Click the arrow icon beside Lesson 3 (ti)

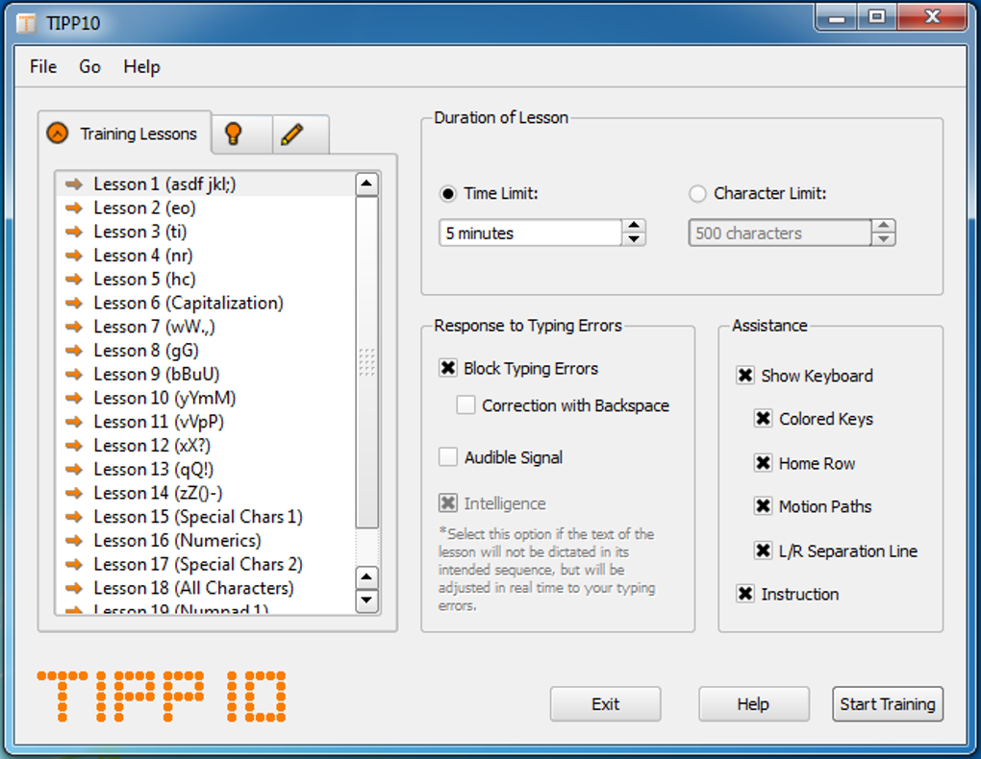tap(74, 232)
